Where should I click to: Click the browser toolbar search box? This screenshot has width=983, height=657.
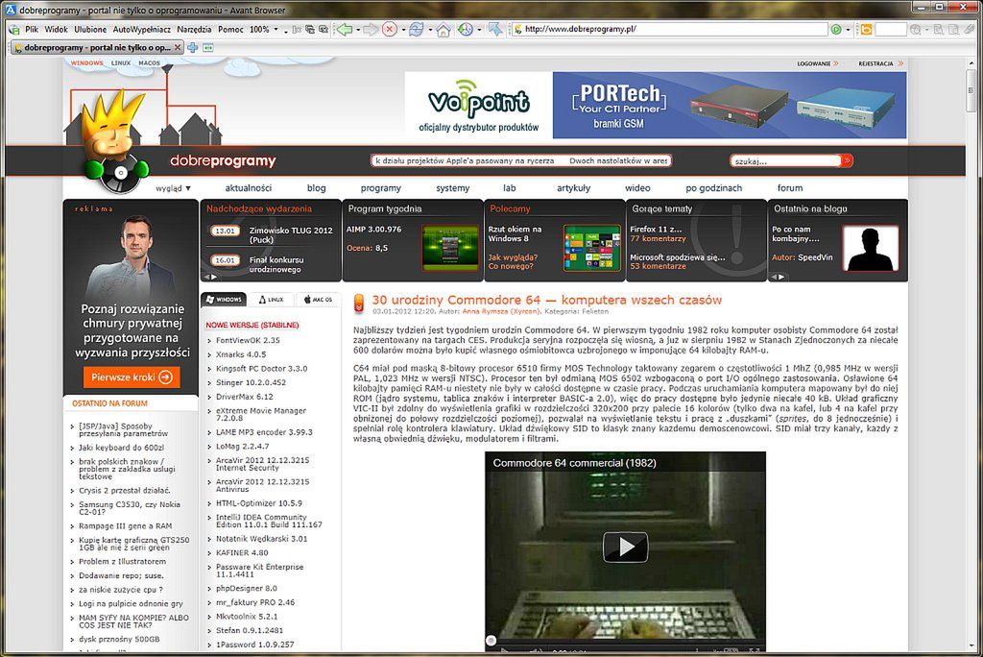891,29
